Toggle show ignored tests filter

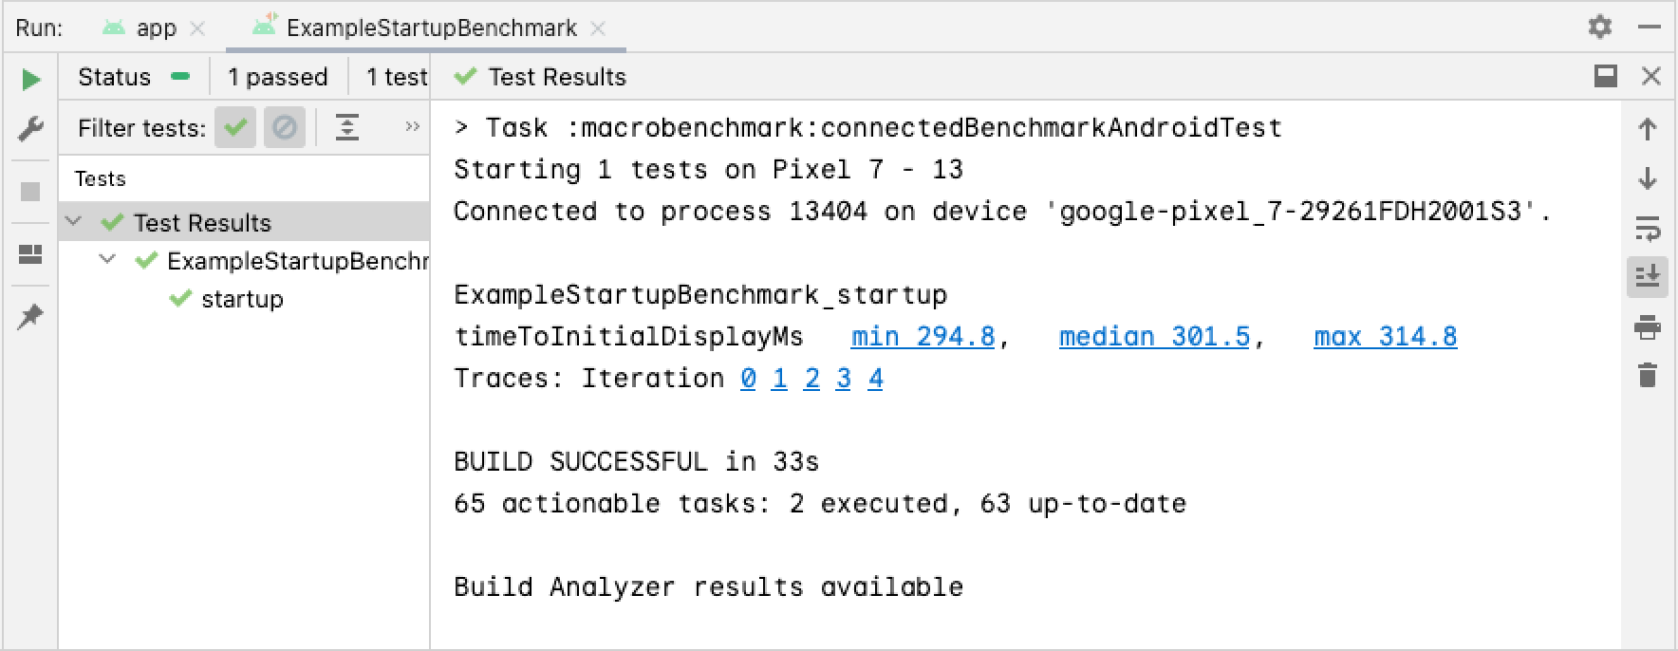click(284, 127)
